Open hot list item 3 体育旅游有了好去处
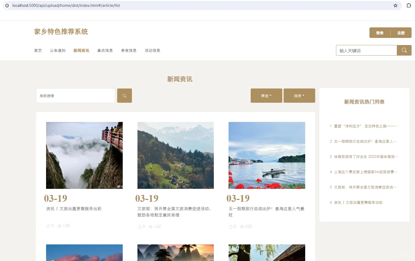This screenshot has width=415, height=261. pos(364,157)
